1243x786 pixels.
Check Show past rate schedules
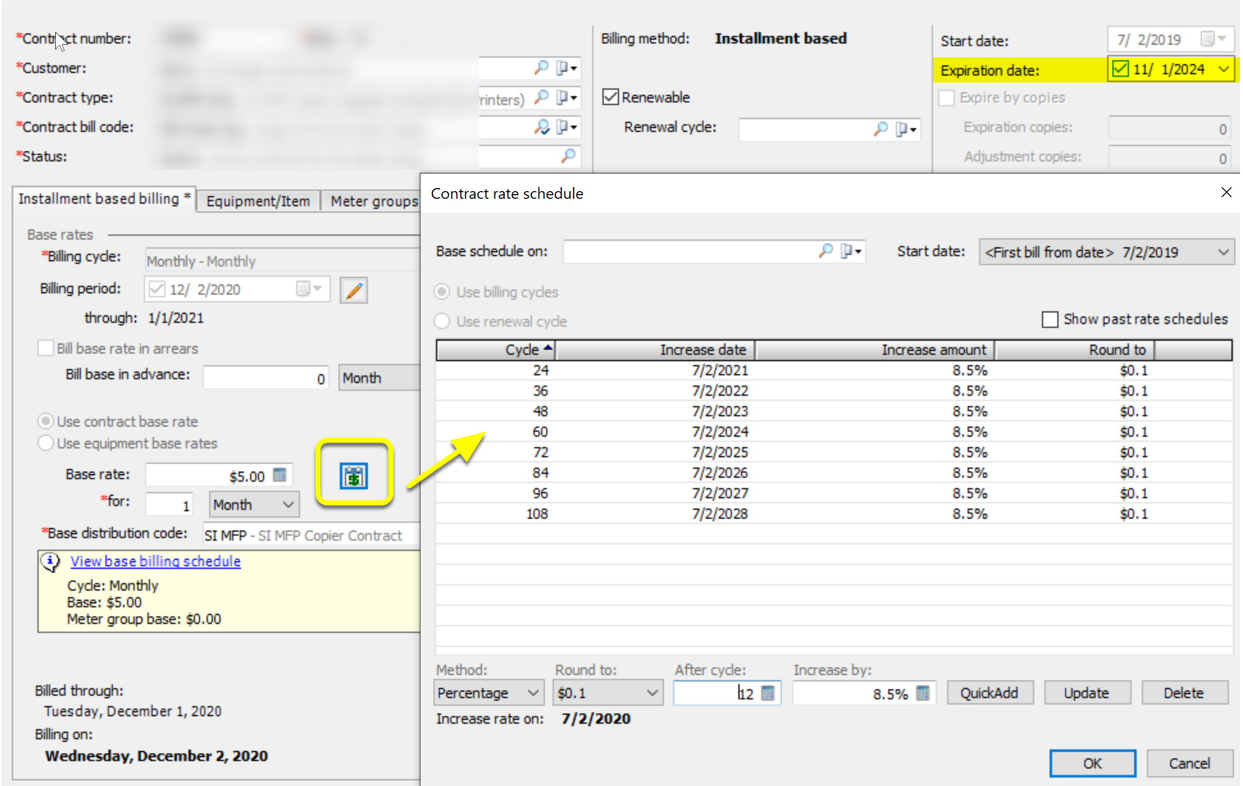pyautogui.click(x=1050, y=319)
